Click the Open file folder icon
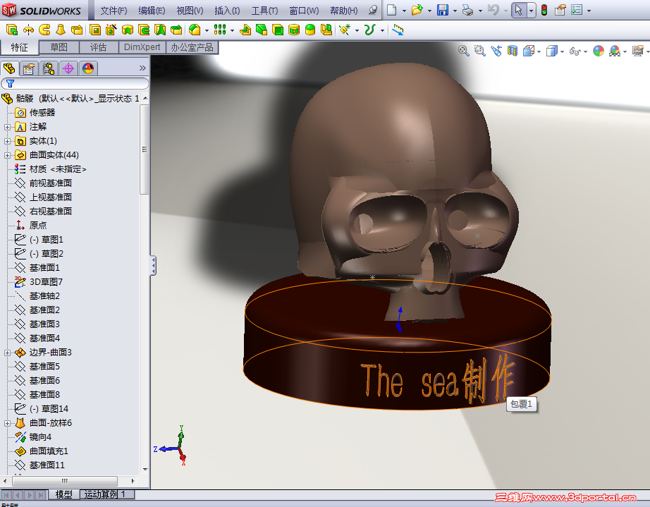The height and width of the screenshot is (507, 650). (417, 10)
